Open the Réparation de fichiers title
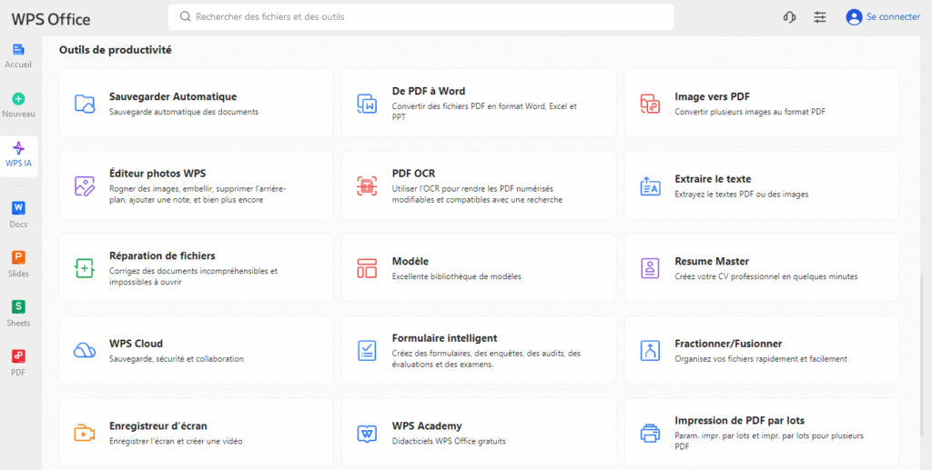Viewport: 932px width, 470px height. pos(162,255)
